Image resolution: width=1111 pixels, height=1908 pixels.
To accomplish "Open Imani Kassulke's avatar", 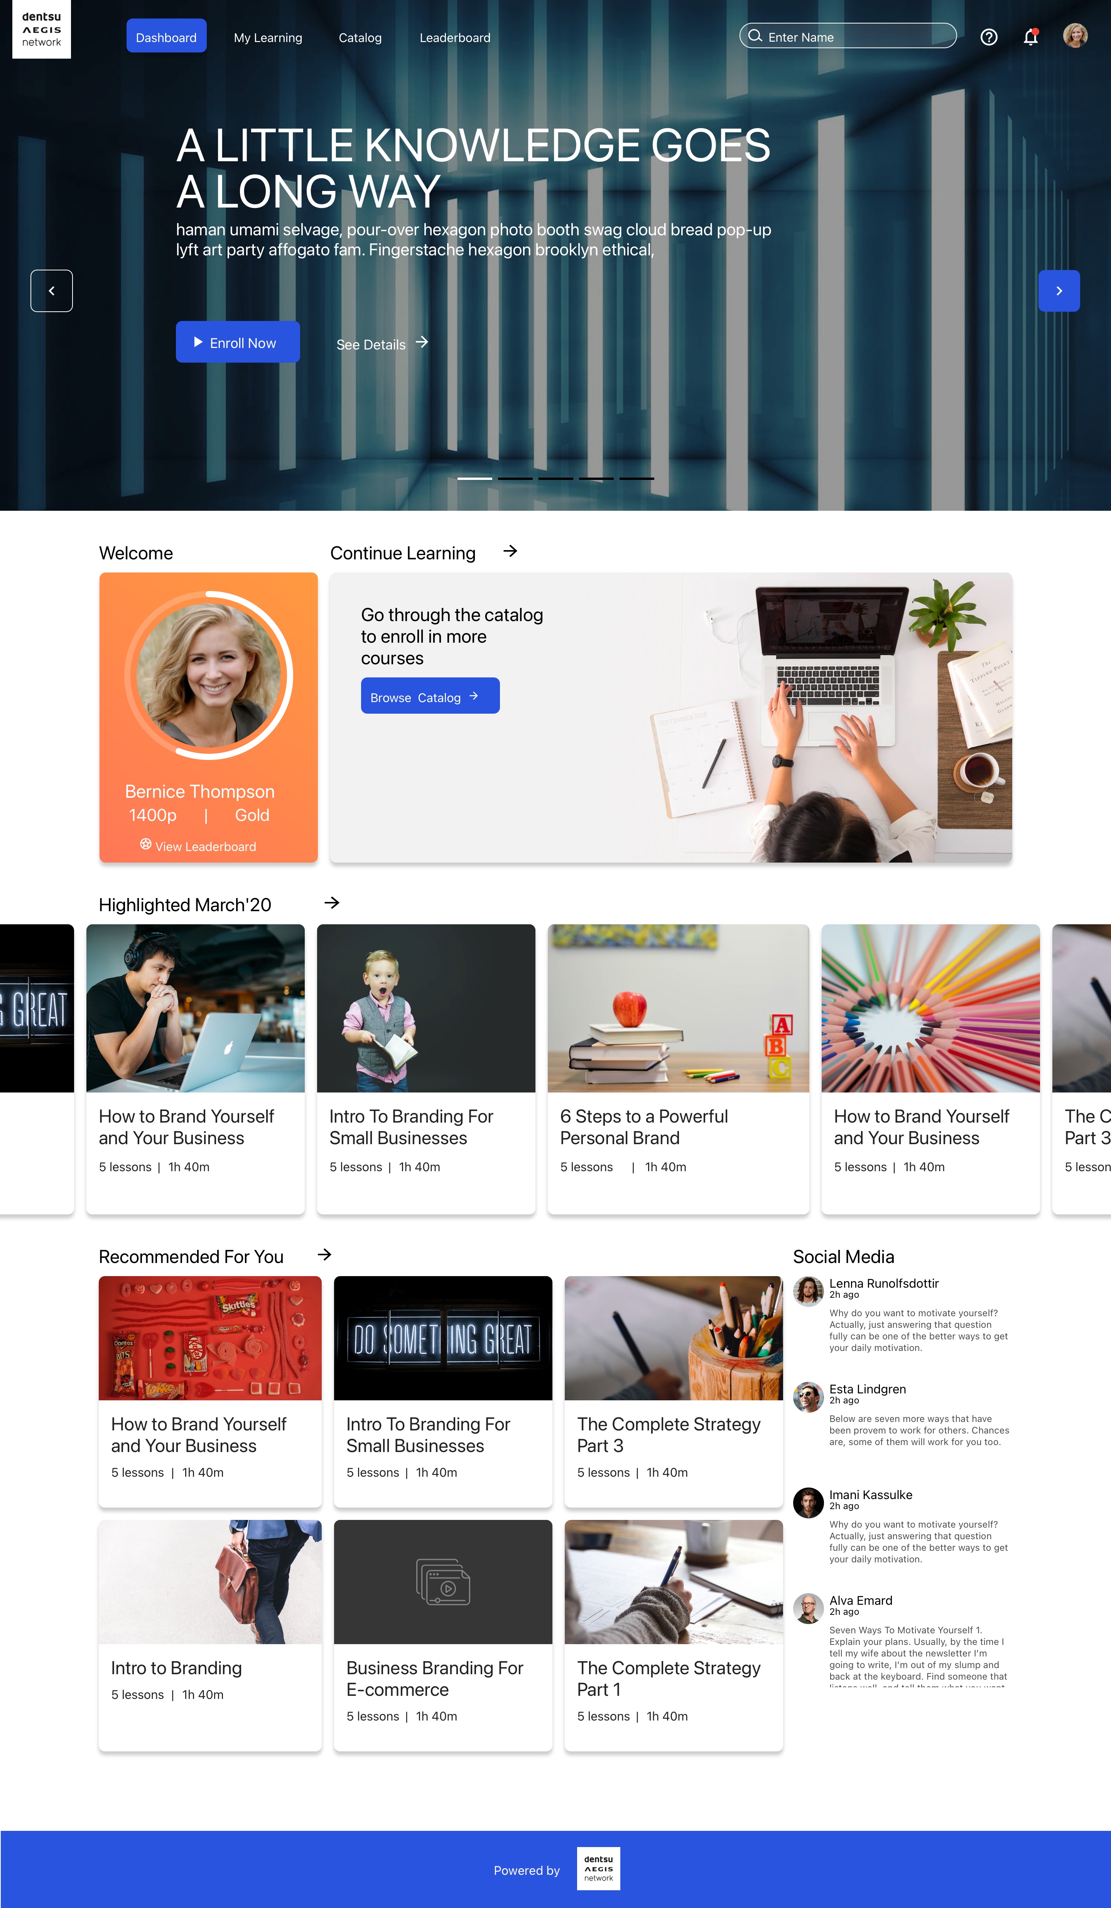I will coord(808,1503).
